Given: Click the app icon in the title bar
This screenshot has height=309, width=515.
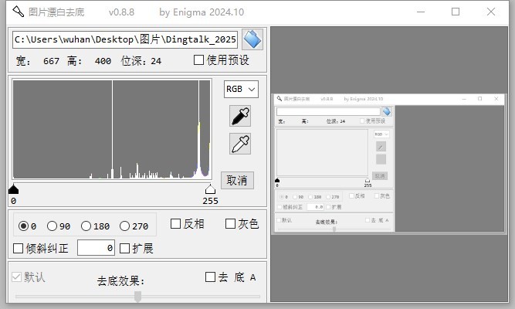Looking at the screenshot, I should (x=18, y=12).
